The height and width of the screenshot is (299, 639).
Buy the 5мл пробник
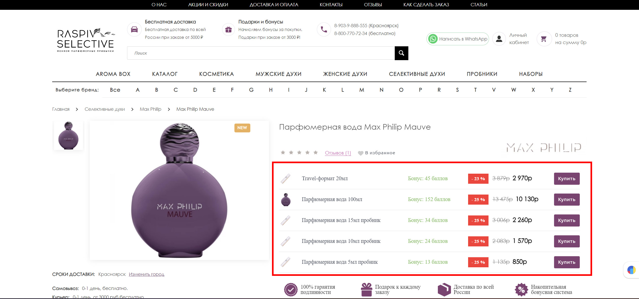tap(567, 262)
